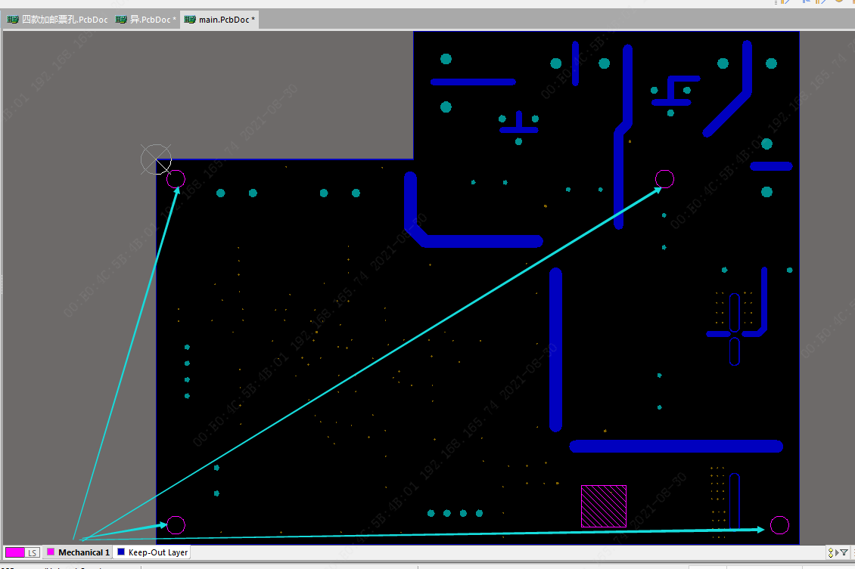Image resolution: width=855 pixels, height=569 pixels.
Task: Click the Mechanical 1 magenta color square
Action: click(x=51, y=552)
